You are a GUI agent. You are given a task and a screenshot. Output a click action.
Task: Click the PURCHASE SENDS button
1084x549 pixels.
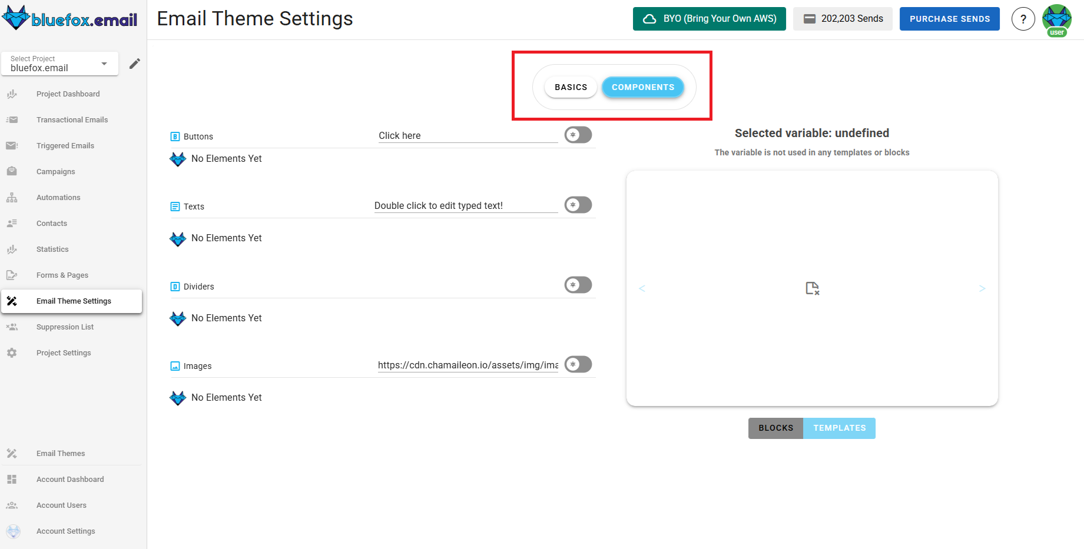(x=949, y=18)
